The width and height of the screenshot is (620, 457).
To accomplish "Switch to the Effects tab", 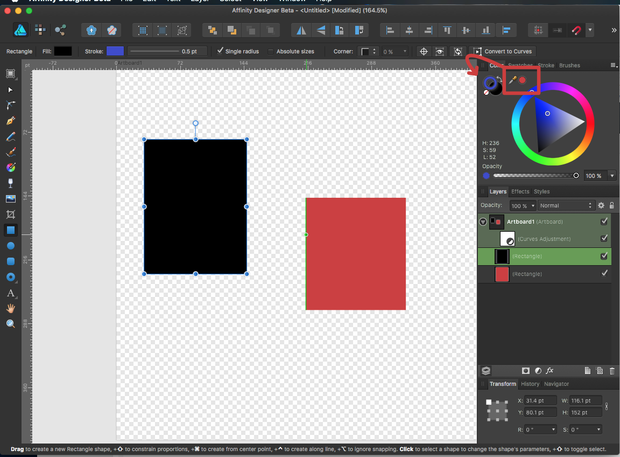I will pyautogui.click(x=520, y=191).
